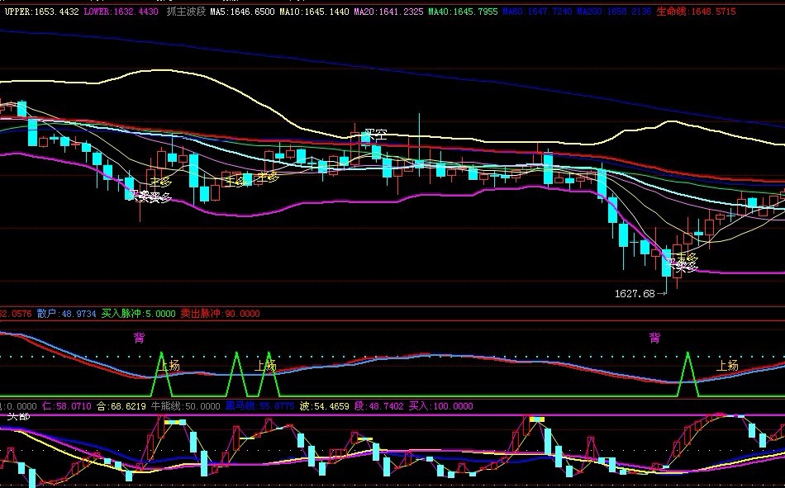Click the MA5:1646.6500 legend entry

tap(242, 12)
